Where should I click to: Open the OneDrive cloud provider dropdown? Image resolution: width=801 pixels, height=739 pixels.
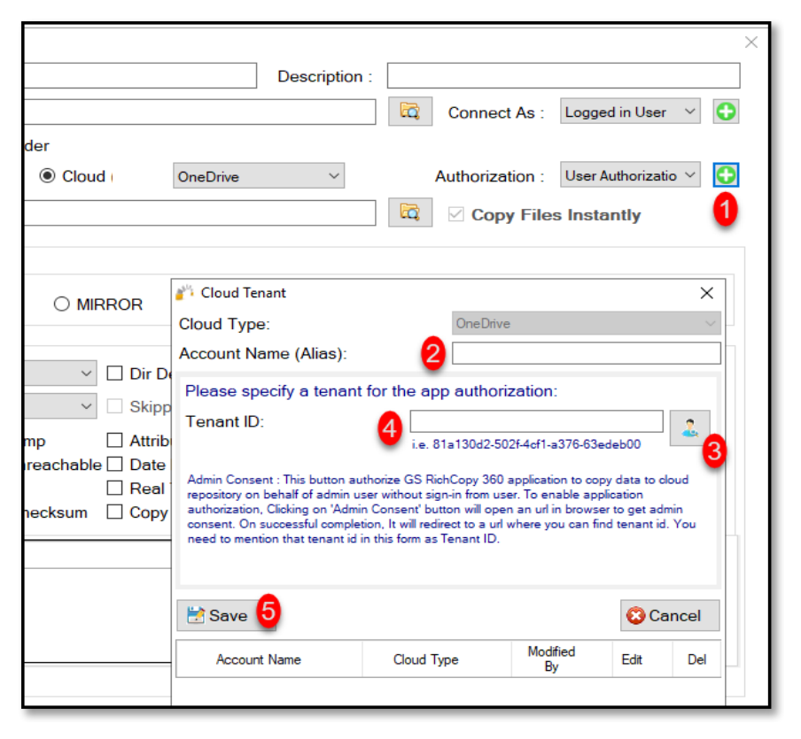point(259,176)
